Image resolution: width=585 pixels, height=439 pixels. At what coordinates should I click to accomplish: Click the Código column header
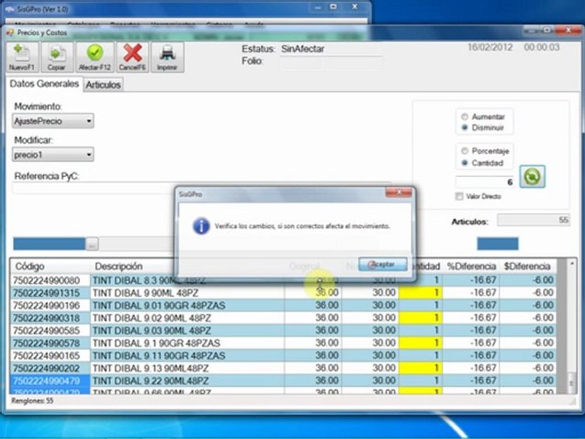click(x=51, y=266)
